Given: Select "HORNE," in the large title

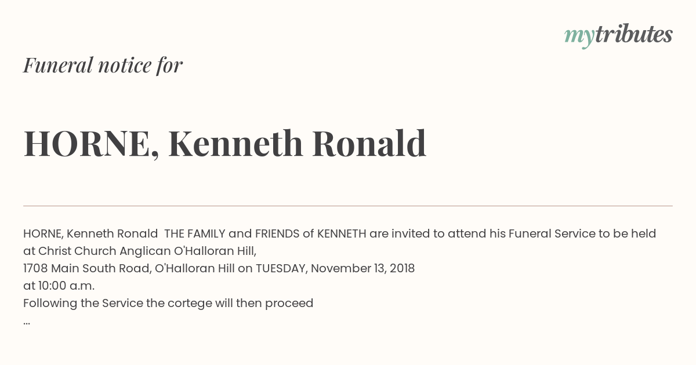Looking at the screenshot, I should click(x=91, y=144).
